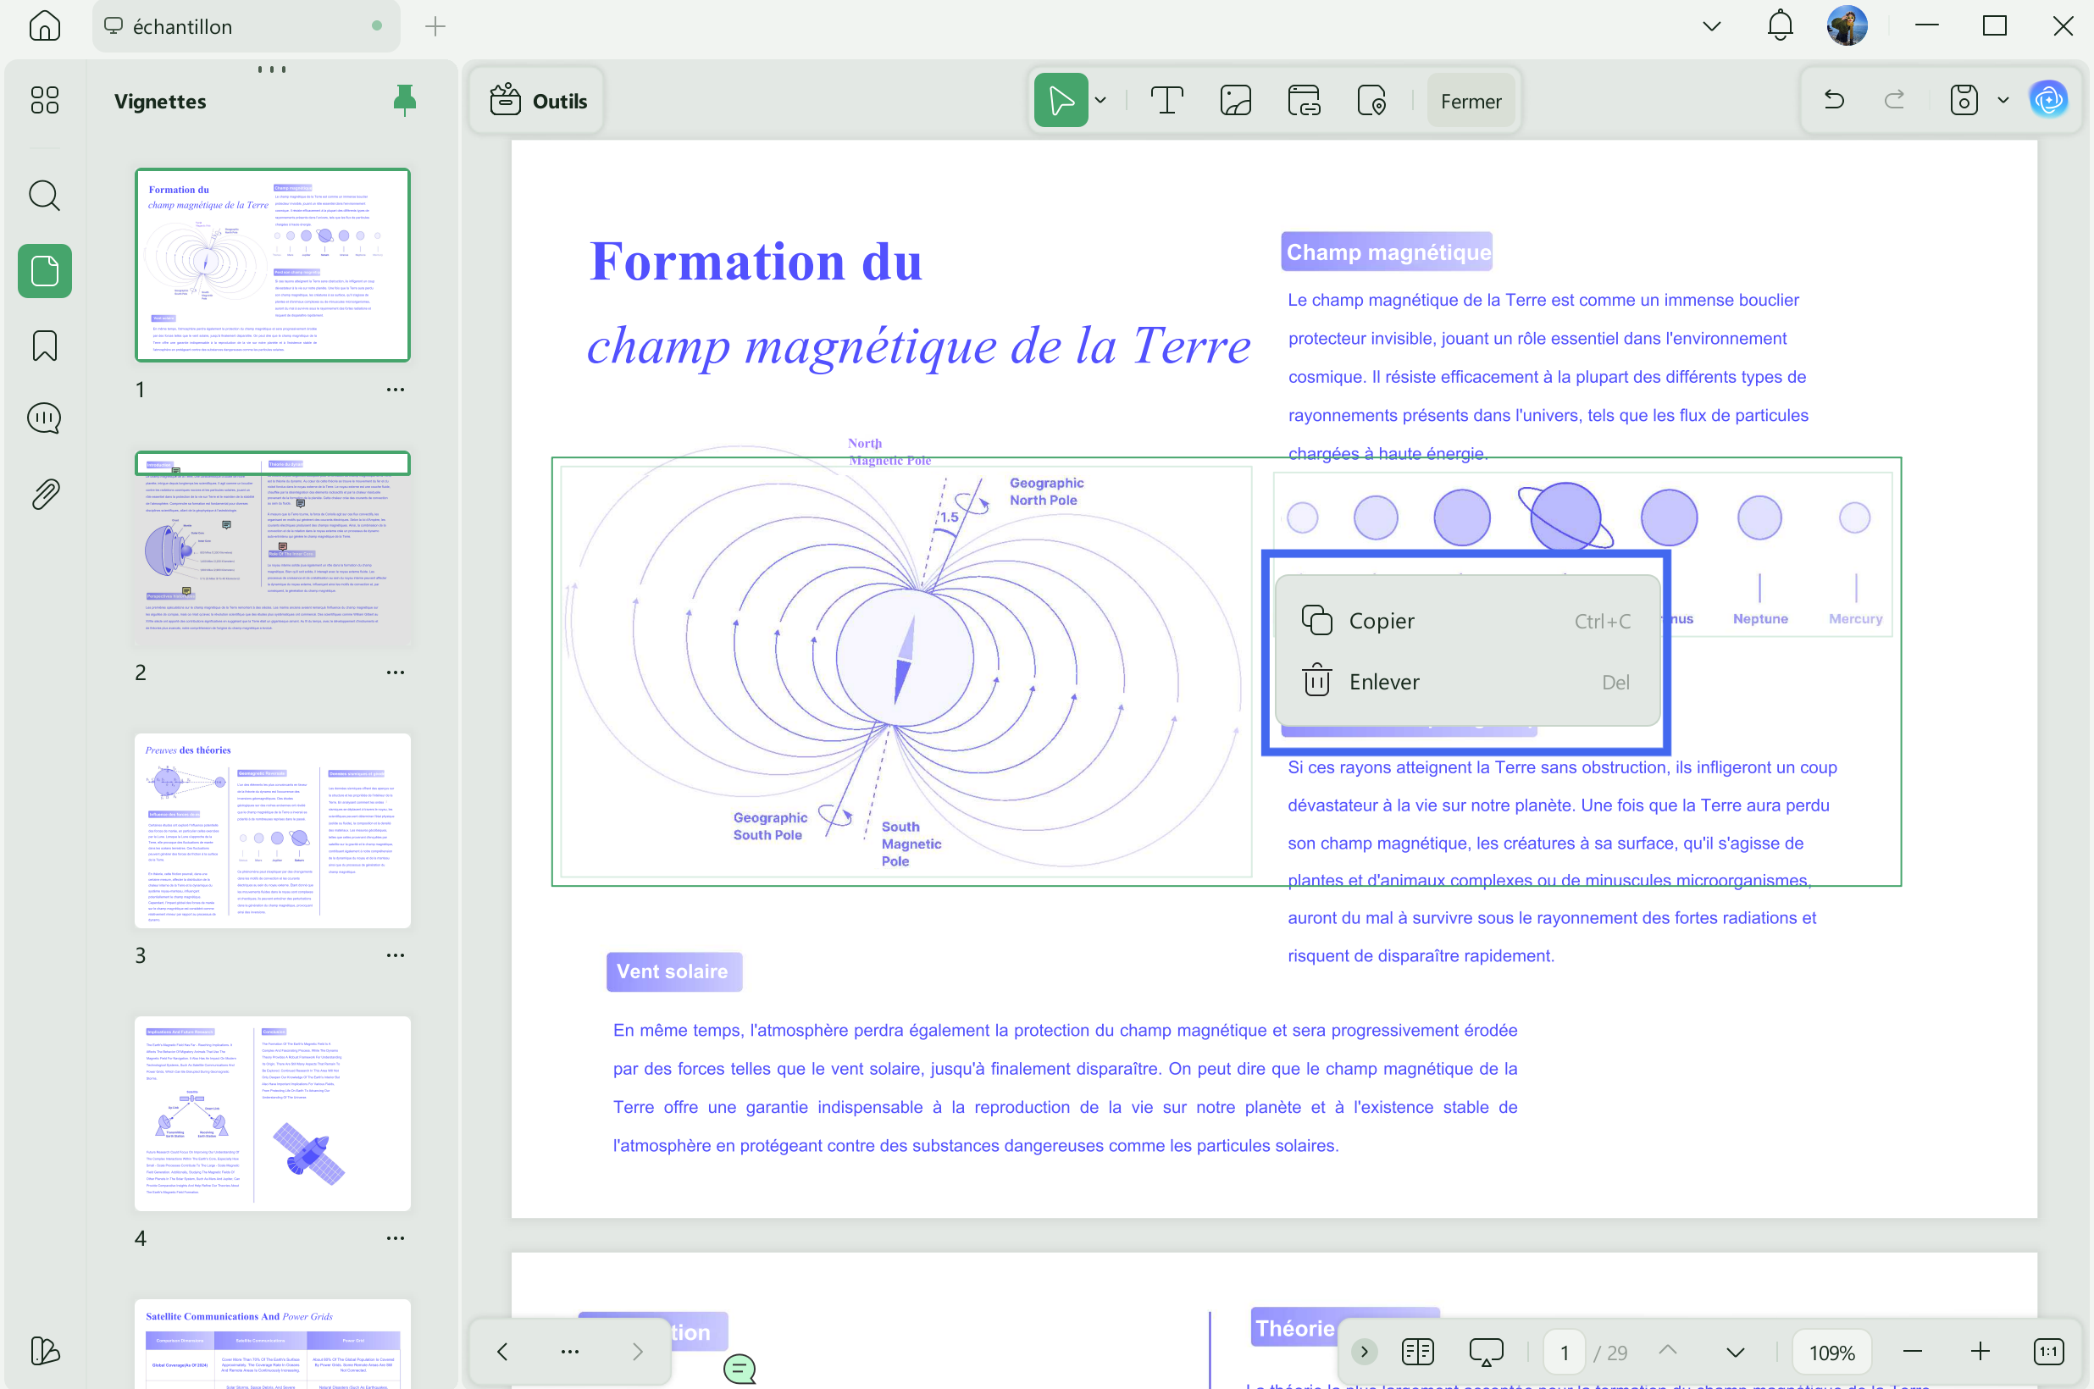2094x1389 pixels.
Task: Select page 3 thumbnail
Action: tap(273, 831)
